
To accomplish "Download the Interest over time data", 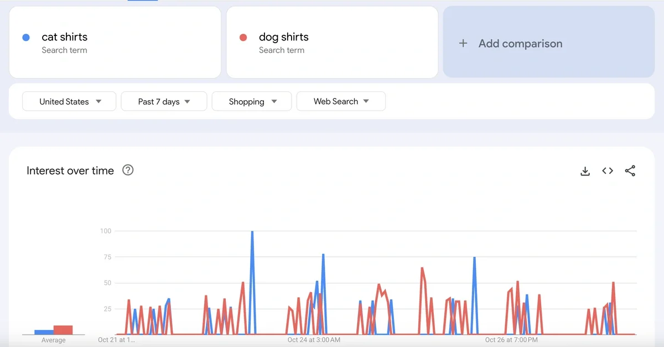I will tap(585, 171).
